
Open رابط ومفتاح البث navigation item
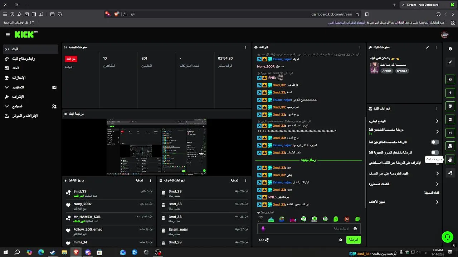click(30, 59)
